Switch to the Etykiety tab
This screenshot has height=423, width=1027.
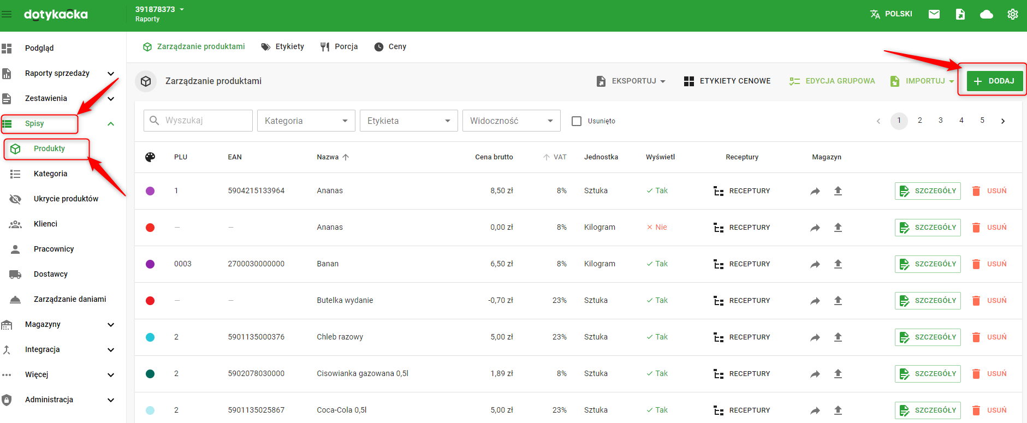point(283,47)
